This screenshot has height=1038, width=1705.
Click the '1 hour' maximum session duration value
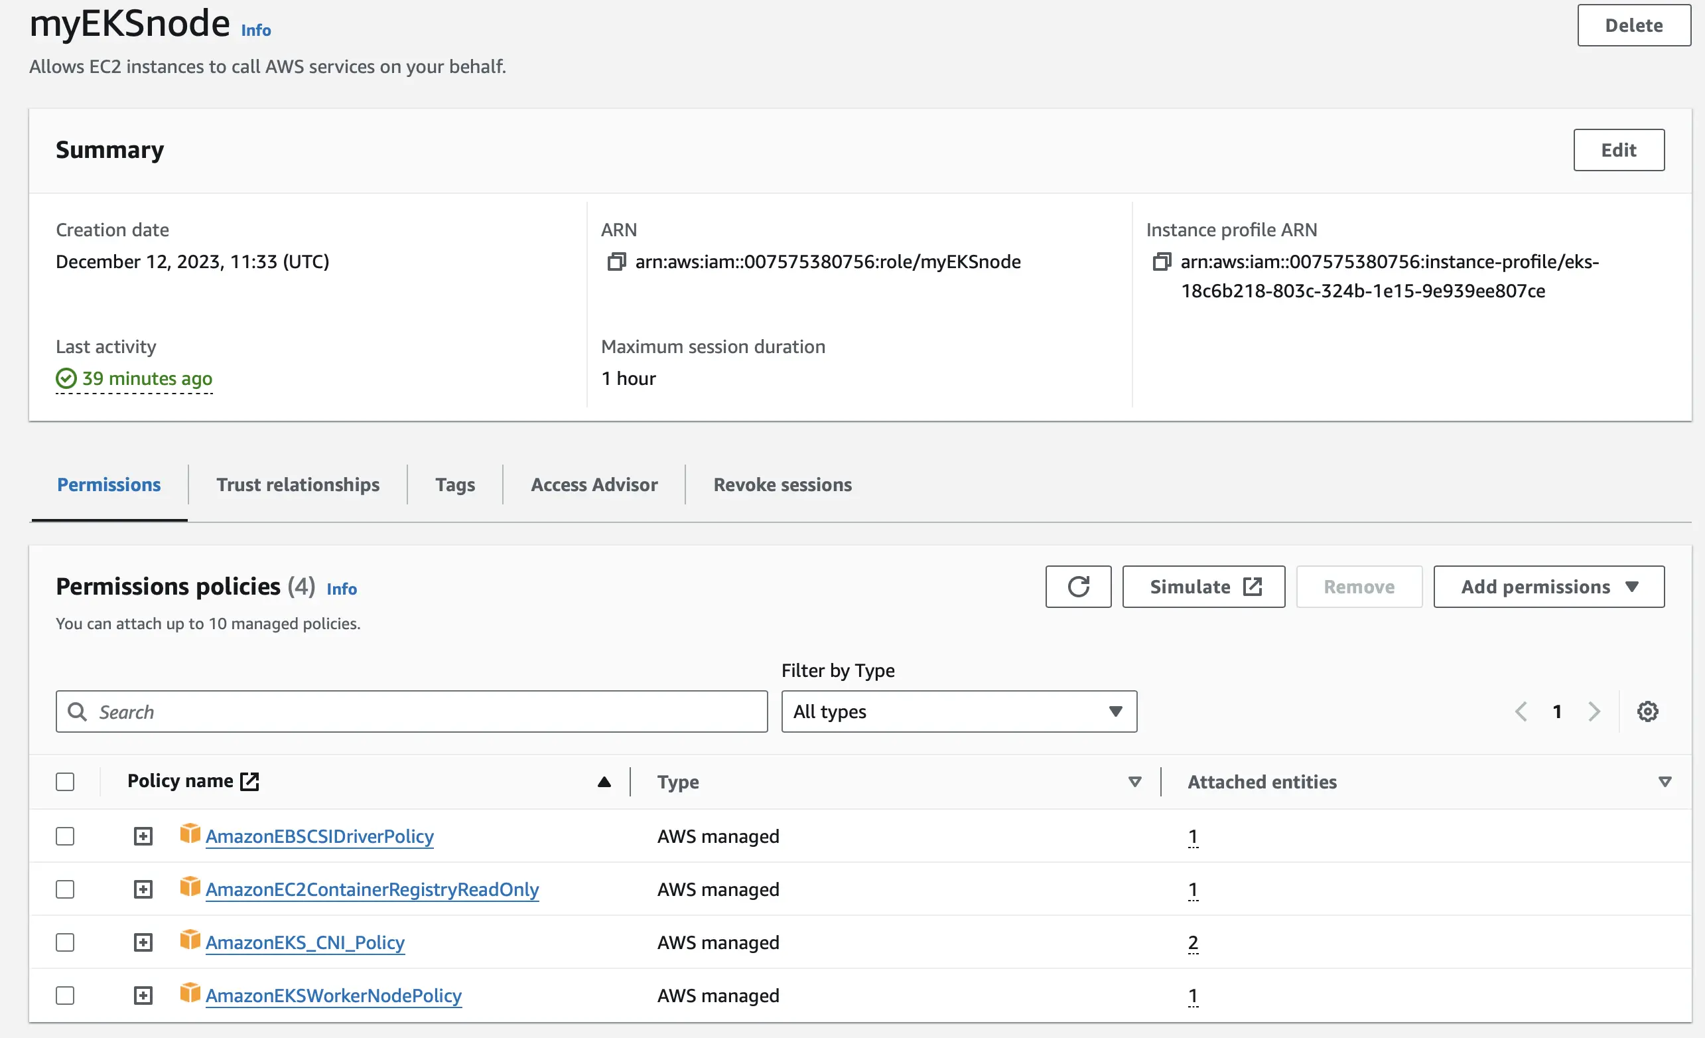tap(628, 378)
